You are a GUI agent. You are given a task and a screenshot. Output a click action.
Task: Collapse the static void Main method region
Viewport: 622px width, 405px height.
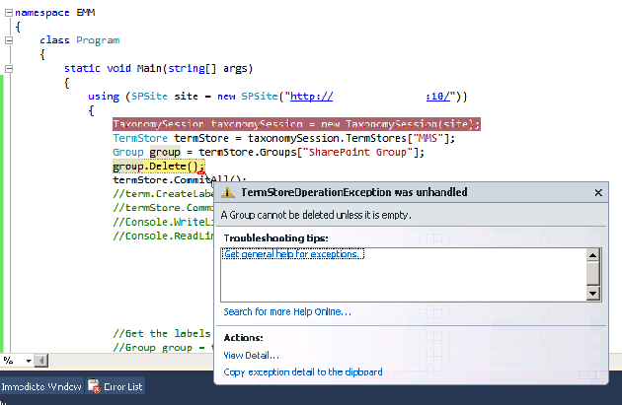pyautogui.click(x=9, y=69)
